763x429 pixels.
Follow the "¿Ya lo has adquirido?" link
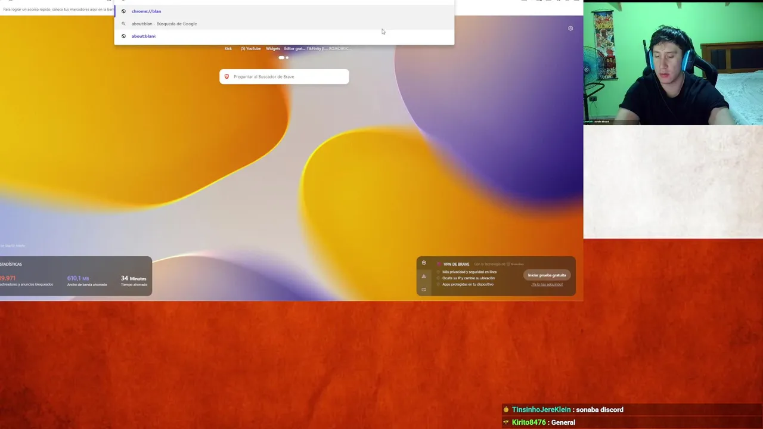coord(547,284)
